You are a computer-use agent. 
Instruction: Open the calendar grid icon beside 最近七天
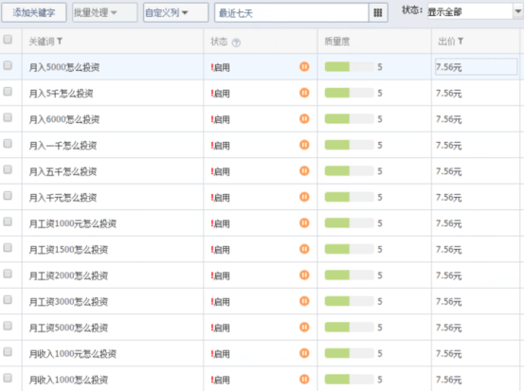(378, 12)
